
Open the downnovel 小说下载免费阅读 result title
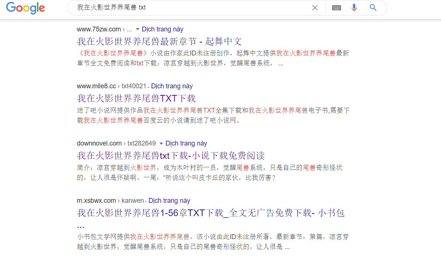[170, 155]
